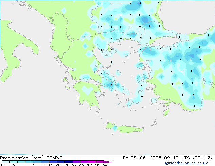
Task: Click the date text 'Fr 05-06-2026'
Action: [142, 158]
